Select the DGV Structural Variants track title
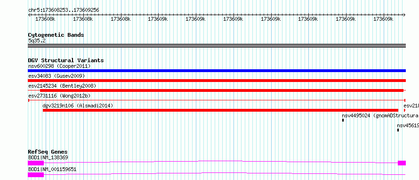The image size is (419, 180). click(x=66, y=60)
